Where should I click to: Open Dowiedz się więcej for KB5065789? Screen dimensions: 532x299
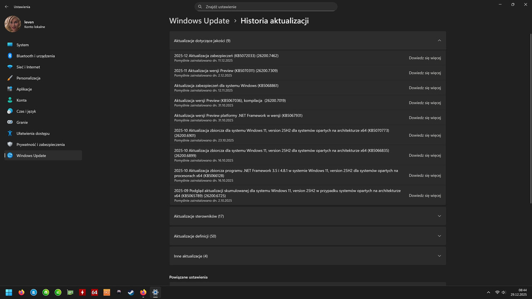pos(425,195)
